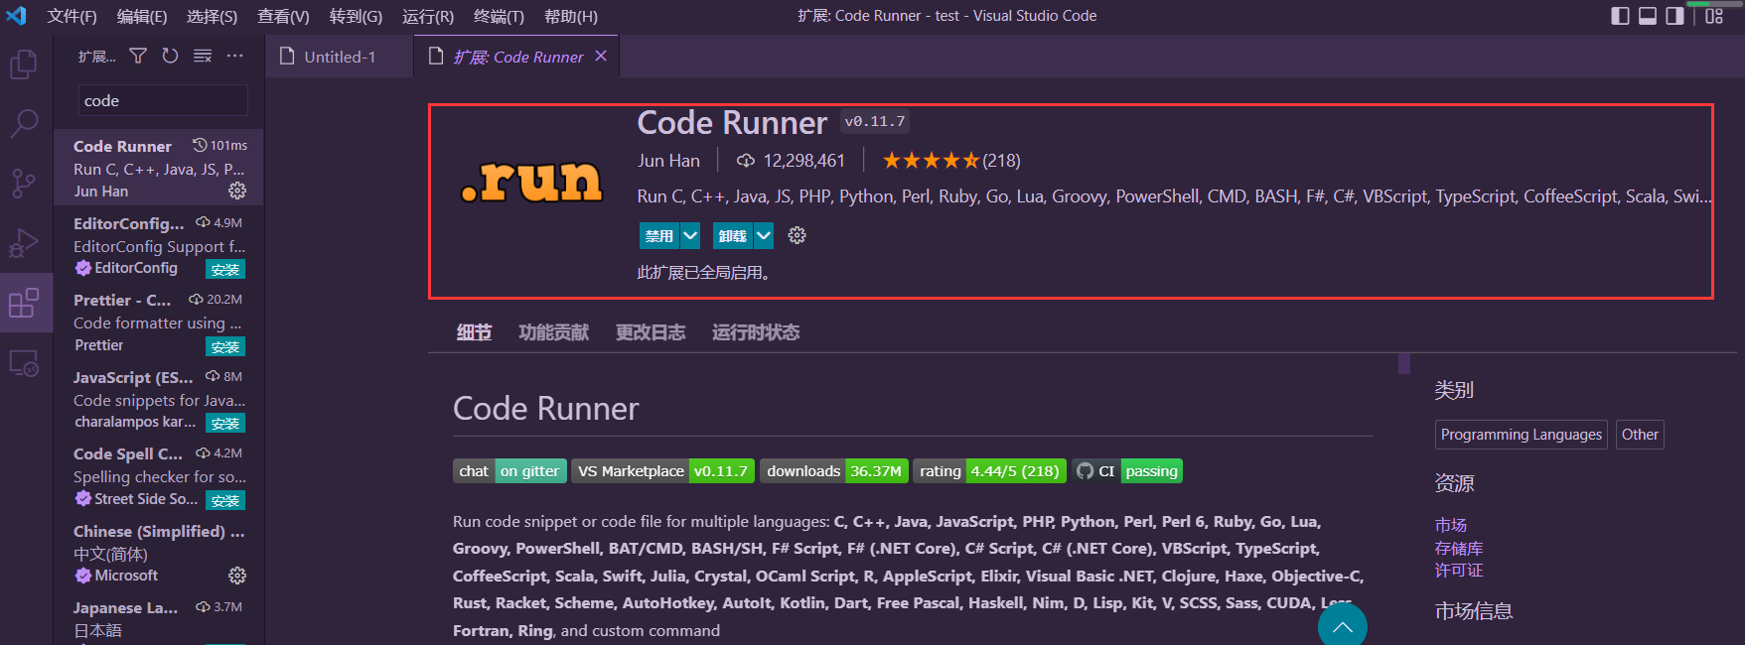Click the chat on gitter badge
This screenshot has width=1745, height=645.
[x=509, y=471]
